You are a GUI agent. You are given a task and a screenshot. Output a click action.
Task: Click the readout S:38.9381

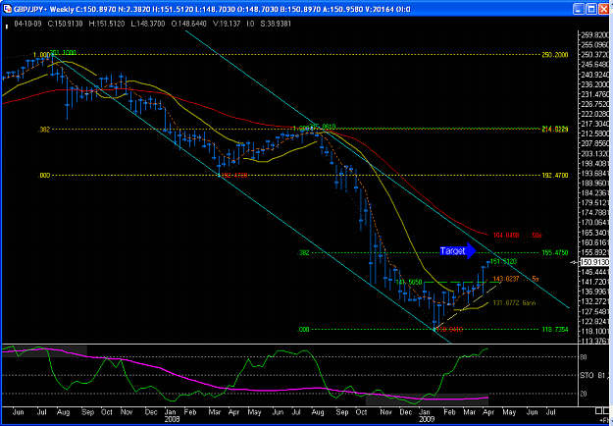point(275,24)
